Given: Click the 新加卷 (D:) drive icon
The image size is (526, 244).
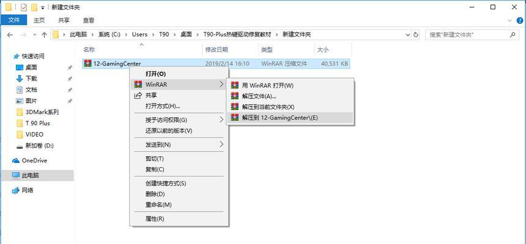Looking at the screenshot, I should tap(20, 146).
